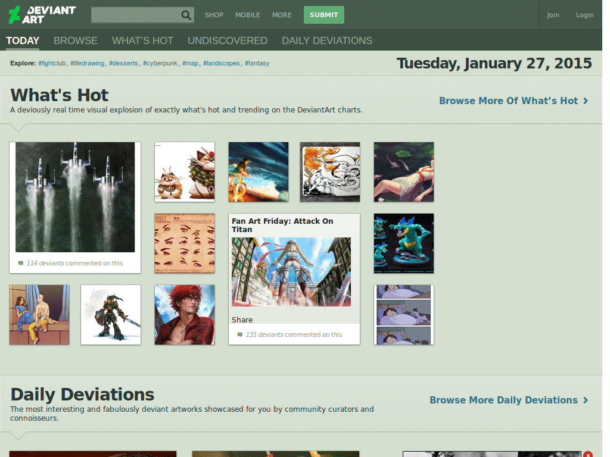
Task: Click Fan Art Friday: Attack On Titan title
Action: point(282,225)
